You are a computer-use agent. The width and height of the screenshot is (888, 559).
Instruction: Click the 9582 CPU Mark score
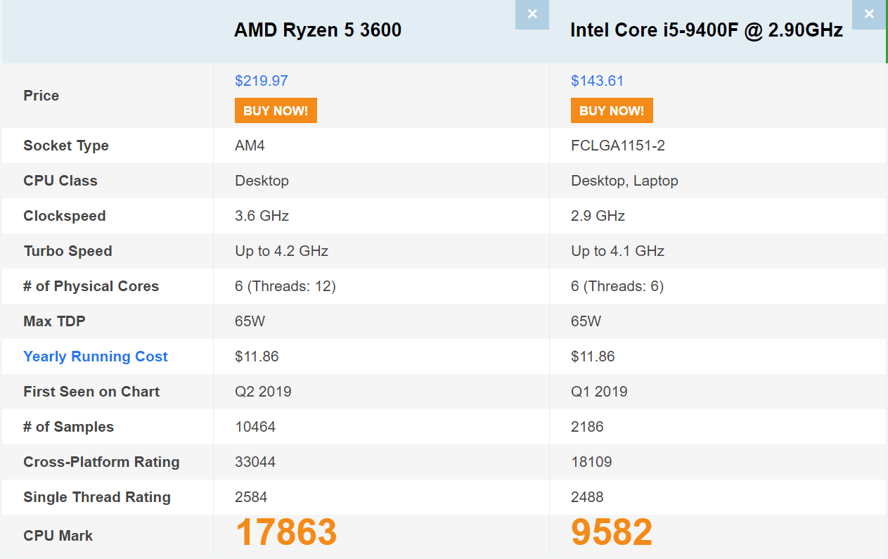click(612, 532)
